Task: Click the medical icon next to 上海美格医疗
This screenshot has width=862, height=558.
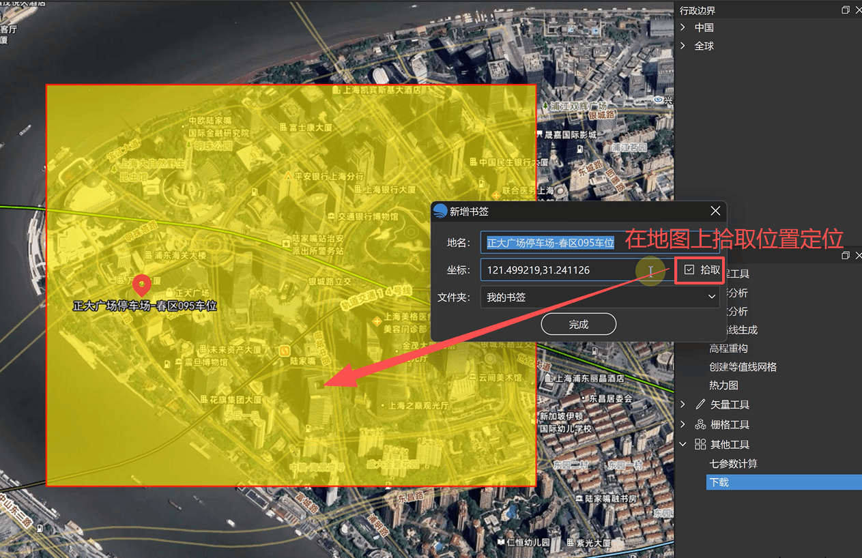Action: [376, 320]
